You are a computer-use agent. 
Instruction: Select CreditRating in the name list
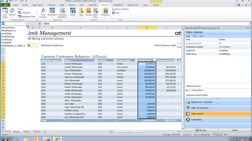click(x=8, y=36)
